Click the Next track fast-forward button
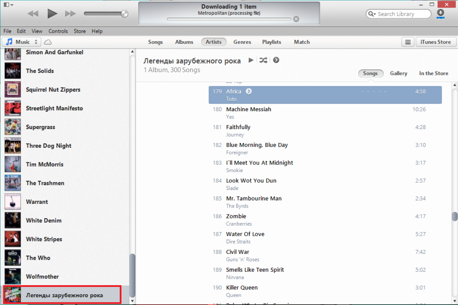The width and height of the screenshot is (458, 305). (x=71, y=14)
